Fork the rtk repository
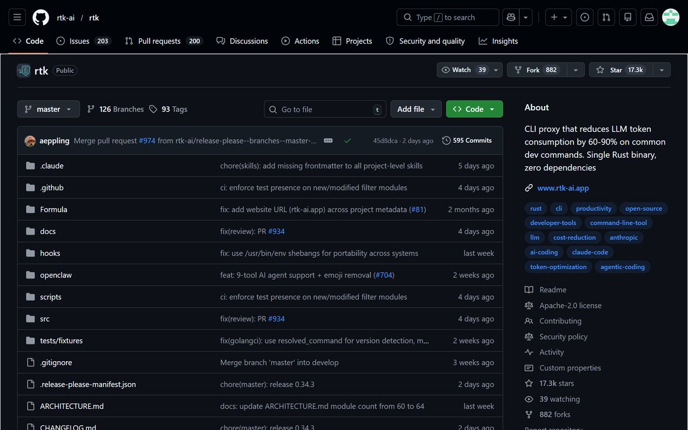688x430 pixels. tap(537, 70)
